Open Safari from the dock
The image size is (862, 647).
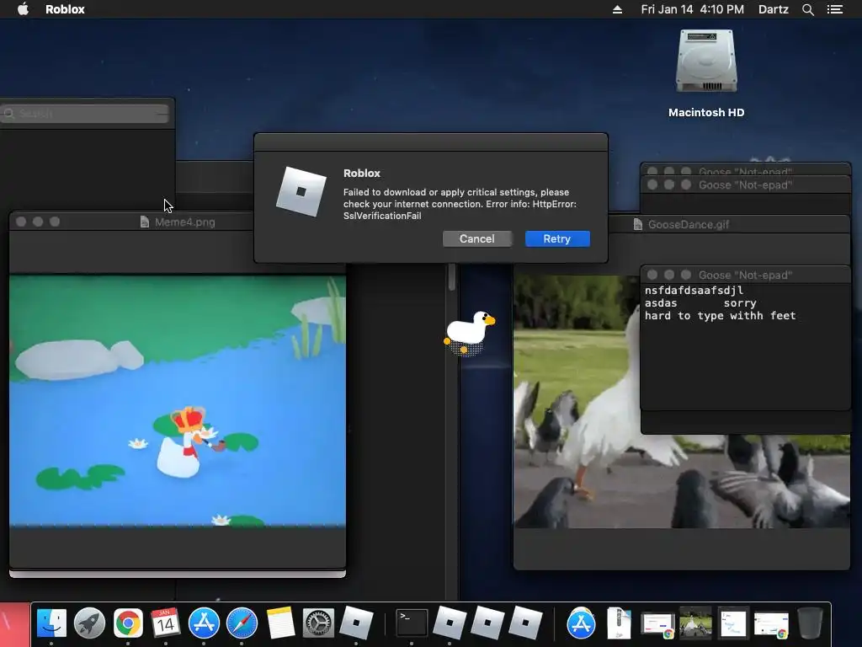242,623
